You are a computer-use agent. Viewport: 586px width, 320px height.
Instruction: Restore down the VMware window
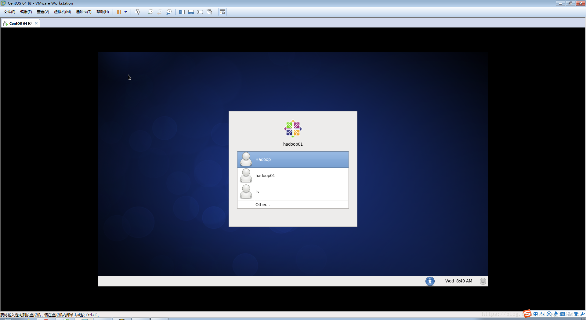570,3
